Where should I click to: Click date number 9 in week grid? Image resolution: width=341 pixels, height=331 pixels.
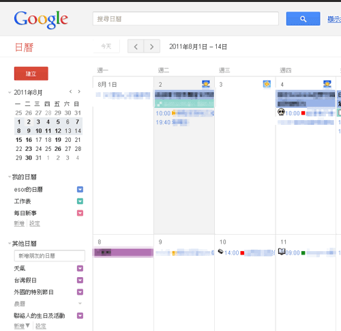point(160,242)
